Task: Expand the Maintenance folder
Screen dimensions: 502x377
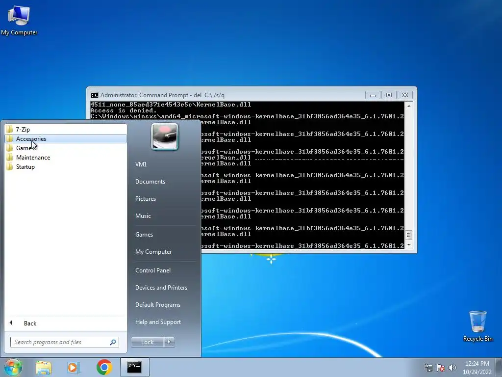Action: click(66, 158)
